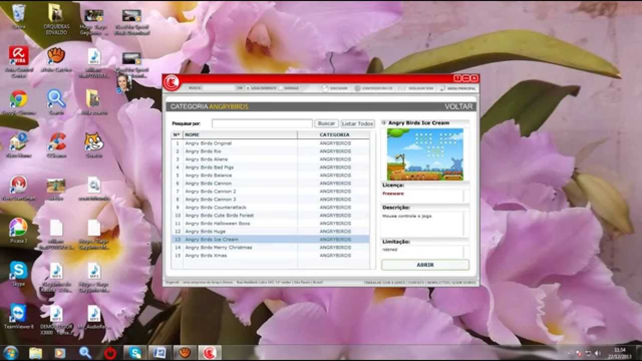Click the Picasa 3 desktop icon
Screen dimensions: 642x361
click(19, 227)
